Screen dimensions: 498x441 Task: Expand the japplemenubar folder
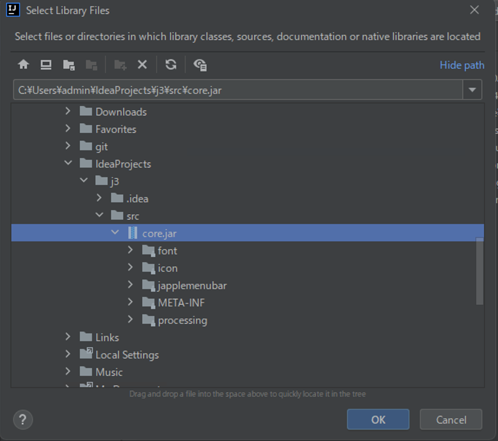tap(130, 285)
